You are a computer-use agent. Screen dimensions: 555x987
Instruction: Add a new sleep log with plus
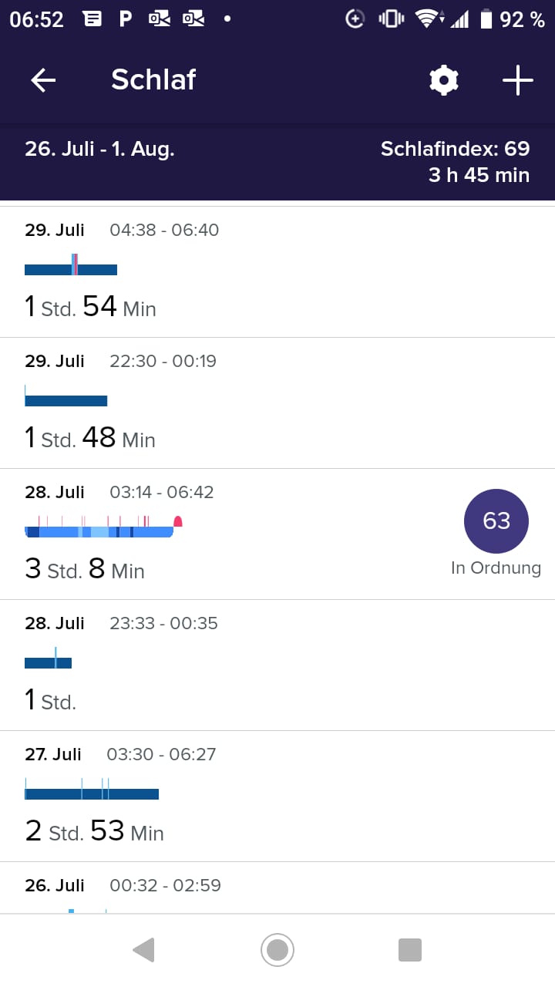pyautogui.click(x=517, y=80)
